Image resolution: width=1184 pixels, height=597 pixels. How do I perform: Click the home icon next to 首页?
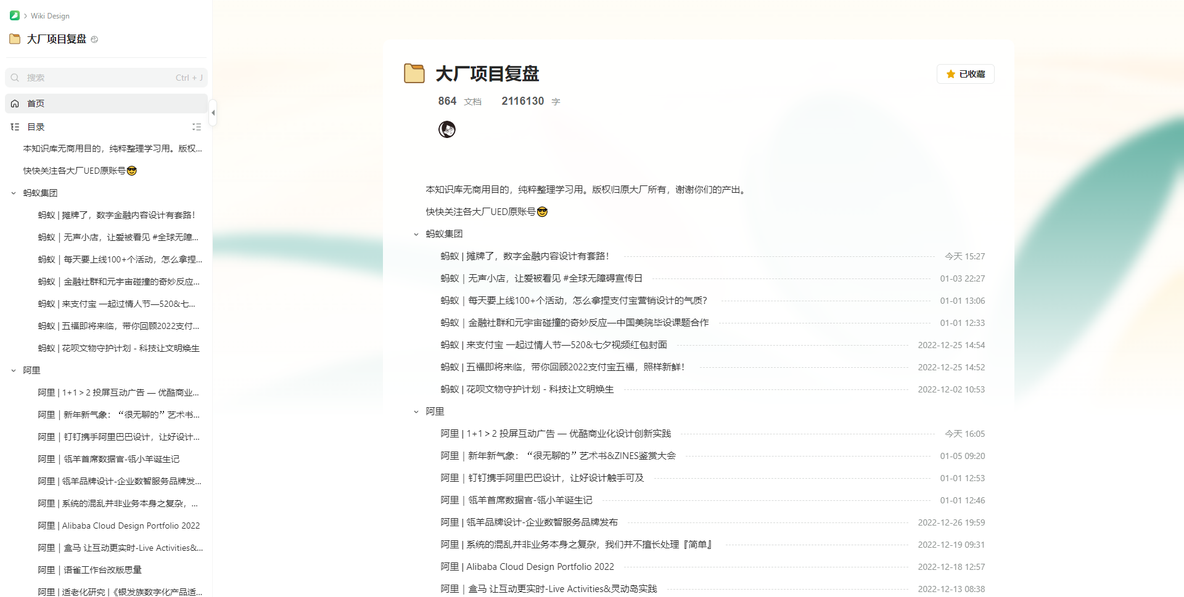(15, 104)
